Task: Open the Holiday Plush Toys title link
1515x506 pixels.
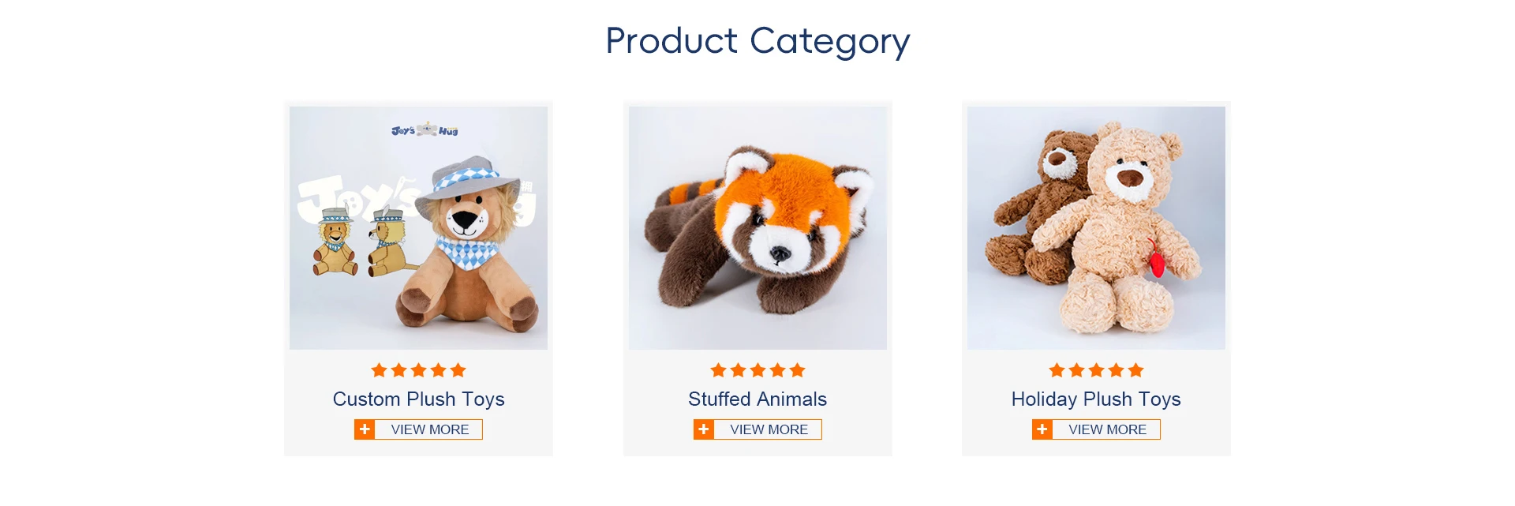Action: click(1096, 399)
